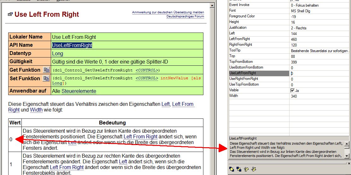Image resolution: width=351 pixels, height=175 pixels.
Task: Select the Width property name in the grid
Action: pos(233,96)
